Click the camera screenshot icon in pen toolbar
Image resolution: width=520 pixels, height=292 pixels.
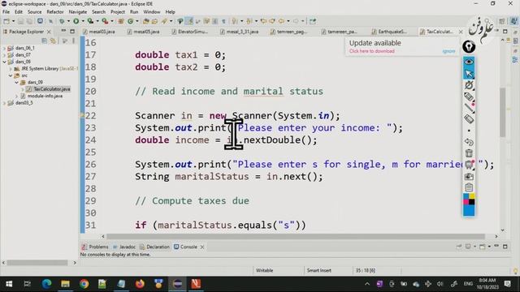(469, 177)
